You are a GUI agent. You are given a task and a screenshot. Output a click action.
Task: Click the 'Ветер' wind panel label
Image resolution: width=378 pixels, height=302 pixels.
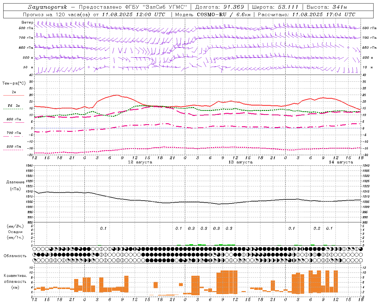point(27,22)
